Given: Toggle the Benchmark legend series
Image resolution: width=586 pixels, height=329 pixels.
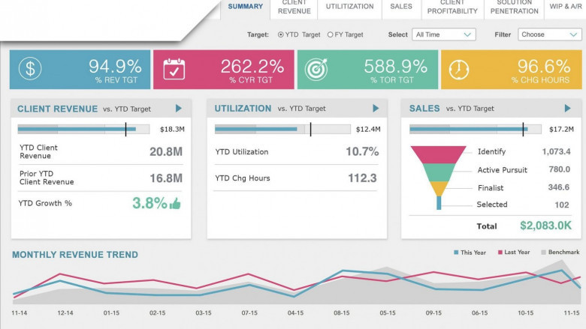Looking at the screenshot, I should pos(560,253).
